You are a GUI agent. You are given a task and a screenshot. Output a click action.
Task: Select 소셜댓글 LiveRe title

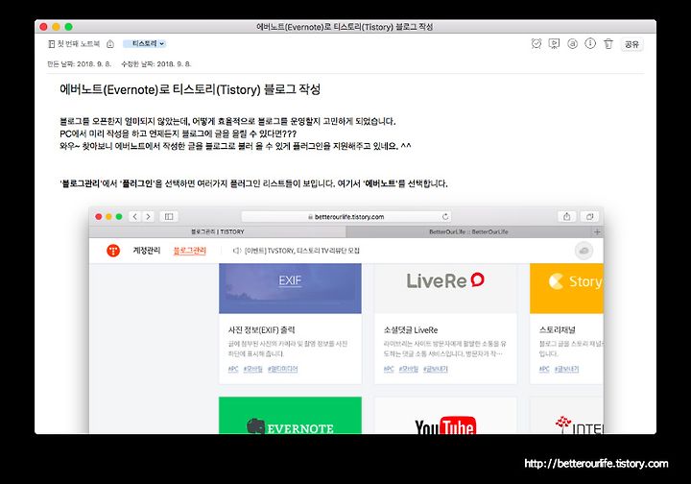coord(411,329)
